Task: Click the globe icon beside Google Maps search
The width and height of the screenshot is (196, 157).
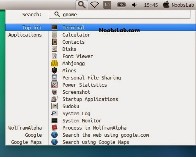Action: point(54,142)
